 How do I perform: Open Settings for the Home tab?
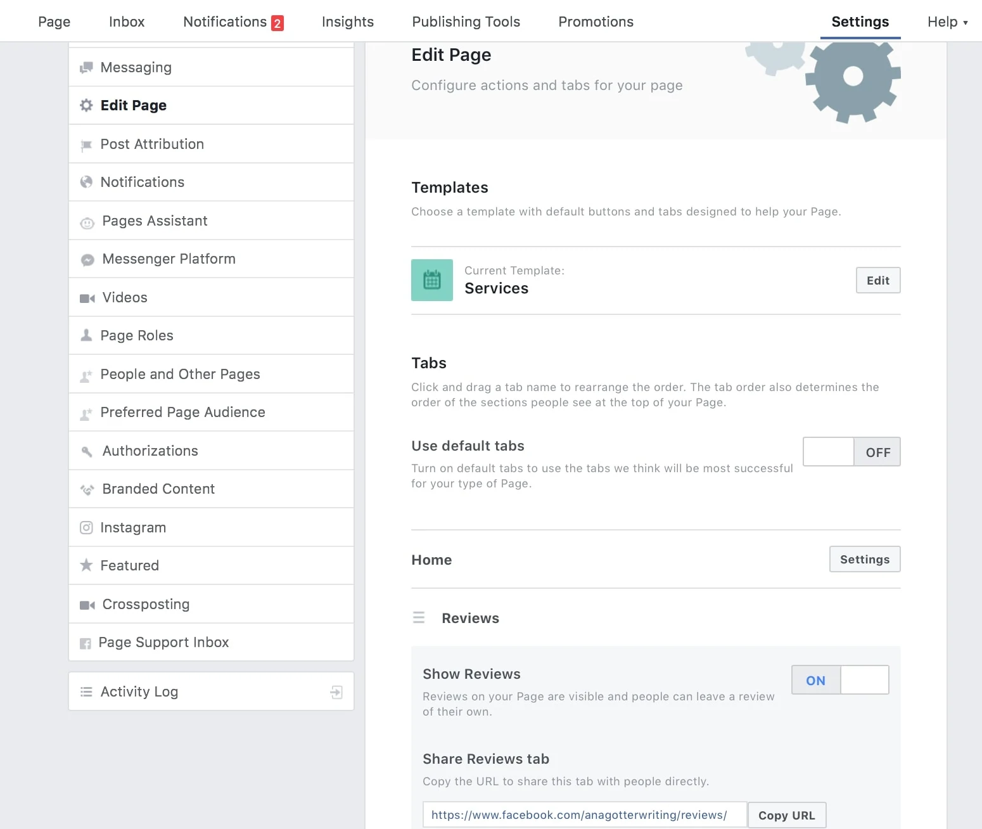(864, 559)
